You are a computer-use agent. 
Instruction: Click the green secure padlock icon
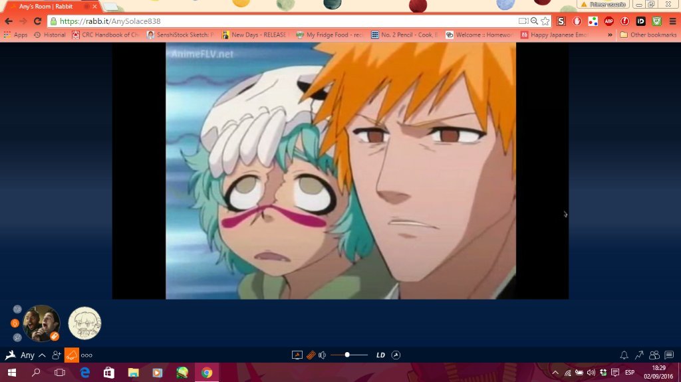(53, 21)
